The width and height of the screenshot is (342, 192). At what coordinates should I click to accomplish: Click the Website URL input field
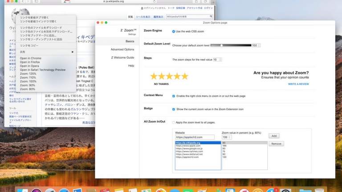pos(195,137)
